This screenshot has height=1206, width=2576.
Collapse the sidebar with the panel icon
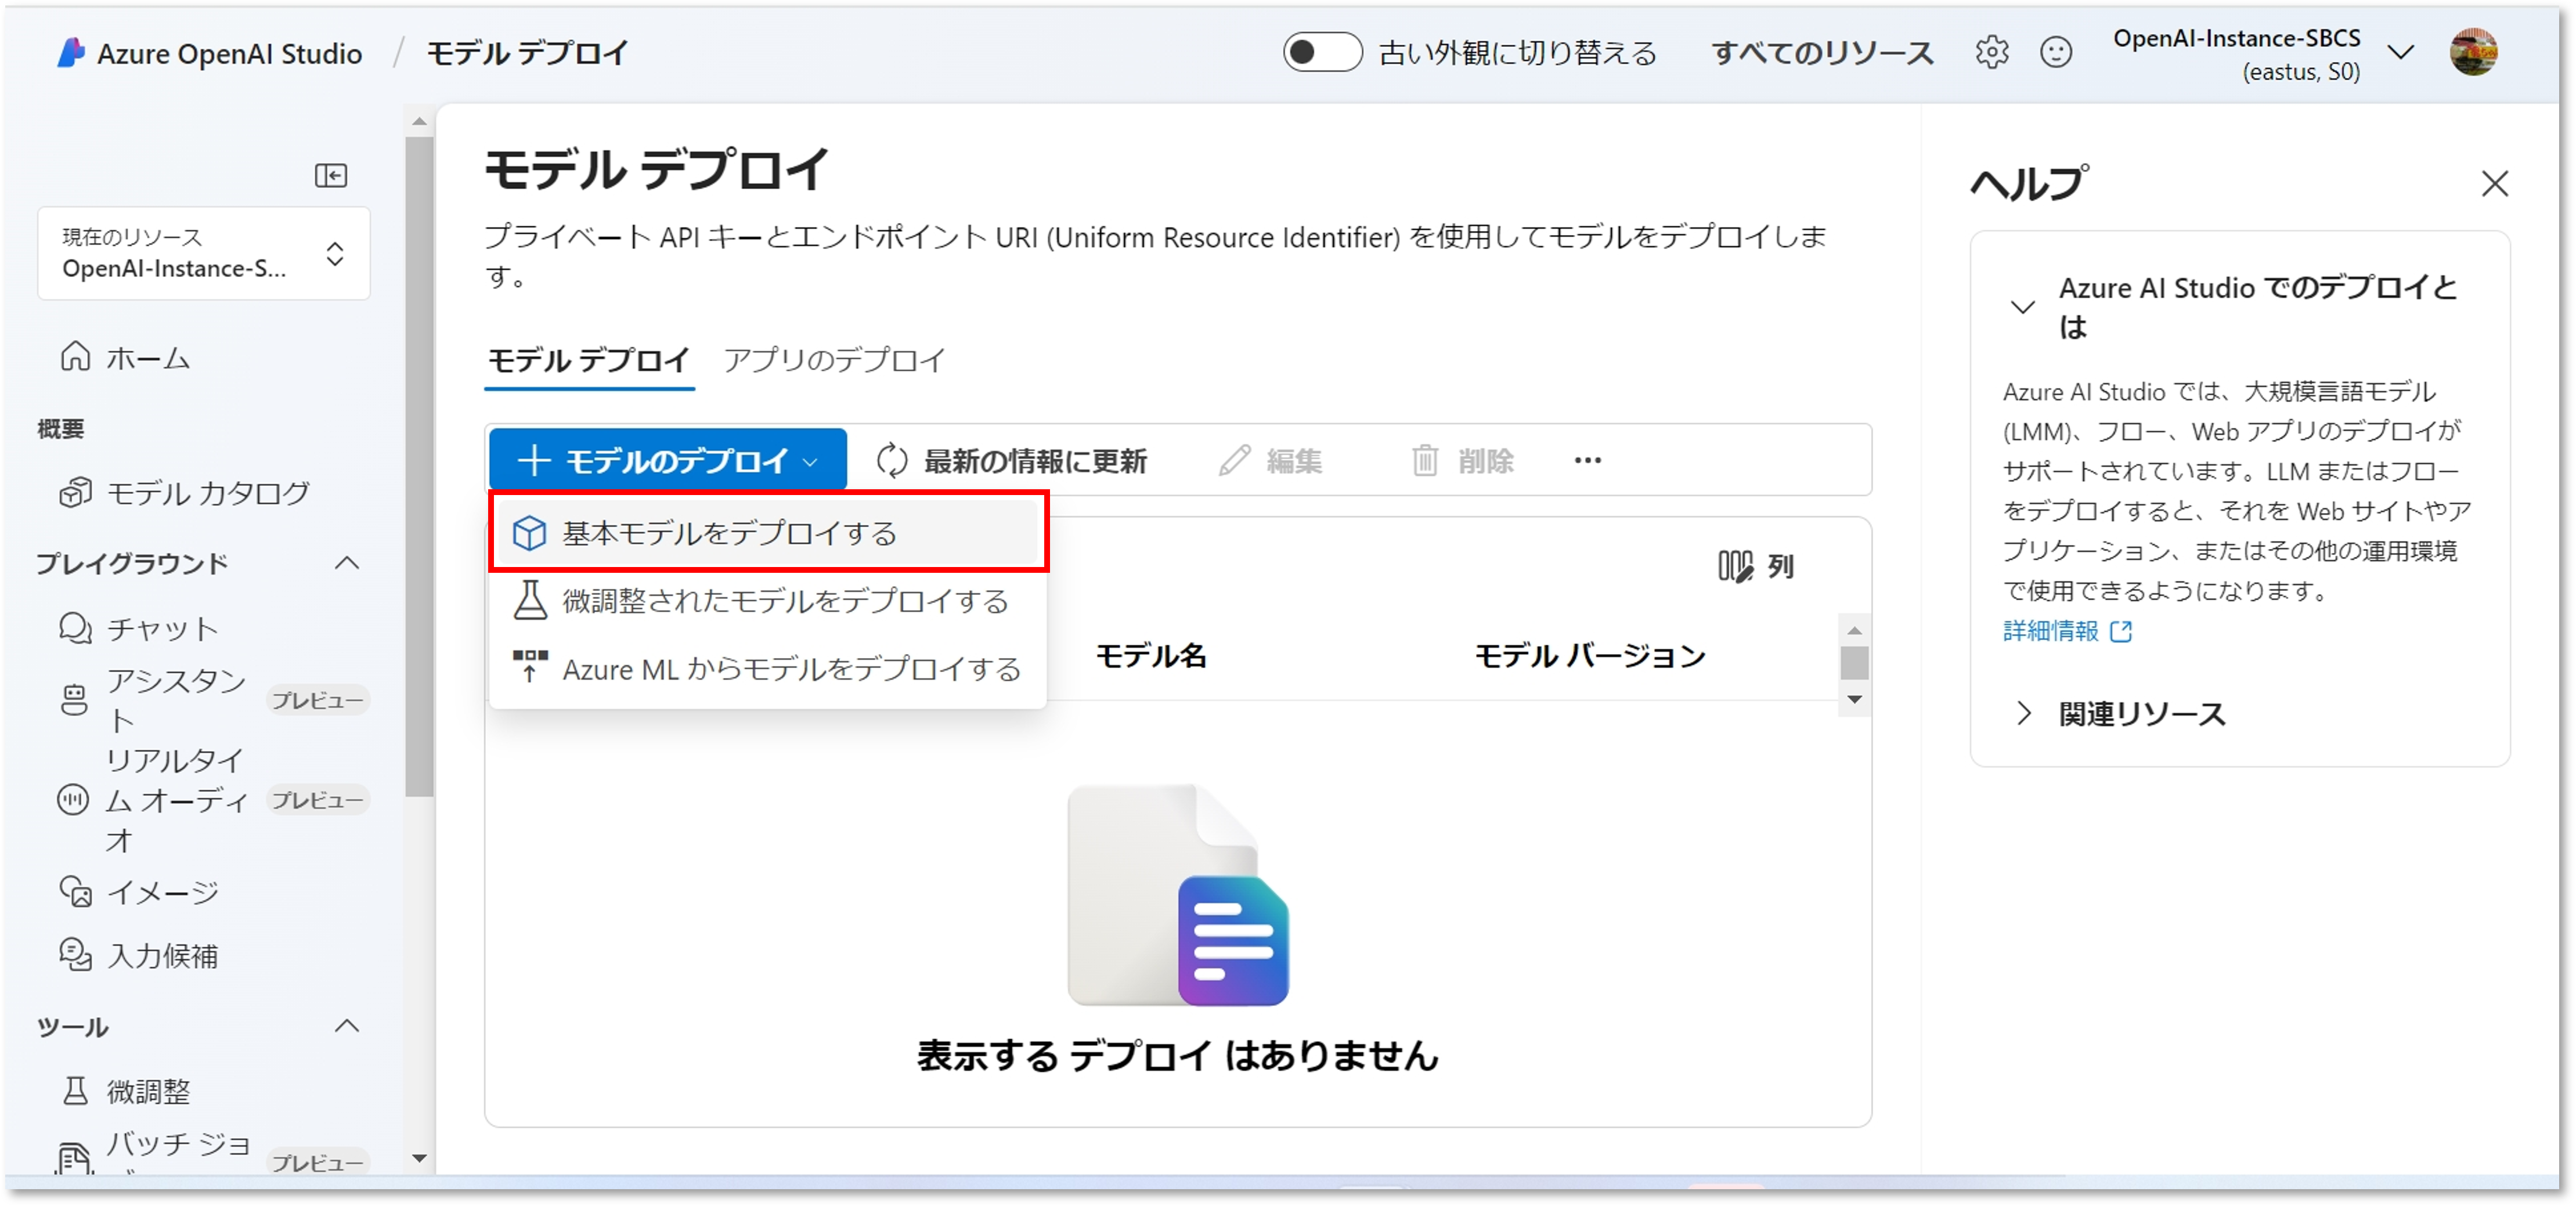click(331, 176)
